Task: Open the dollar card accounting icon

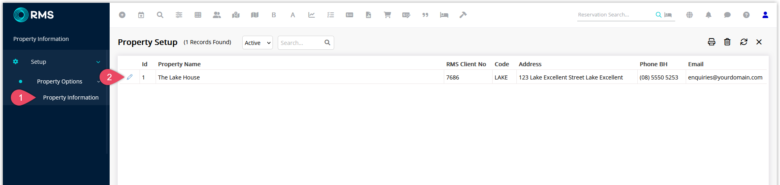Action: point(349,15)
